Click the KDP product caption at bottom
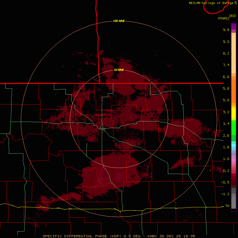Viewport: 238px width, 238px height. tap(119, 236)
